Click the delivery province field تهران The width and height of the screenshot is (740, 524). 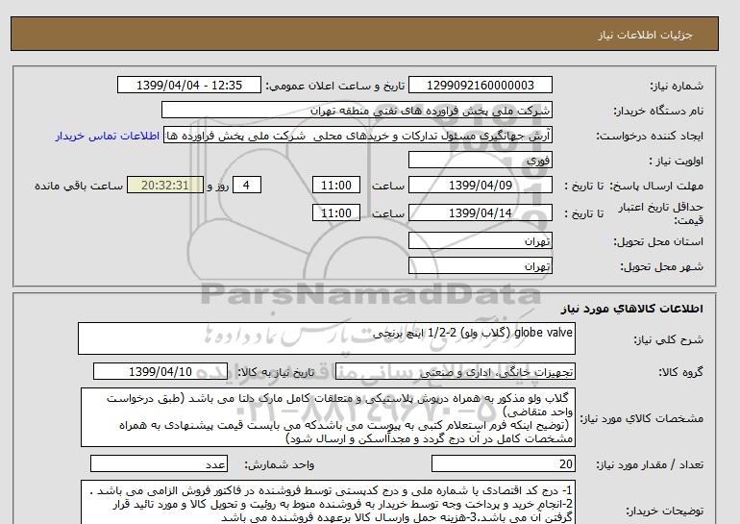click(x=481, y=240)
